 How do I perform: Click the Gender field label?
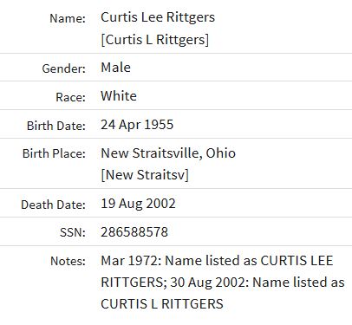tap(64, 68)
